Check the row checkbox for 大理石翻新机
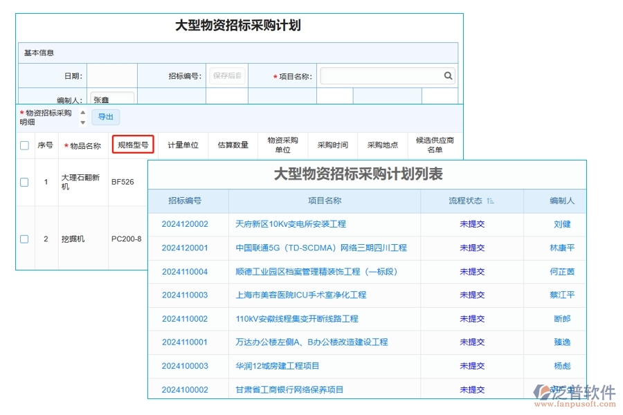The width and height of the screenshot is (623, 415). click(x=24, y=182)
